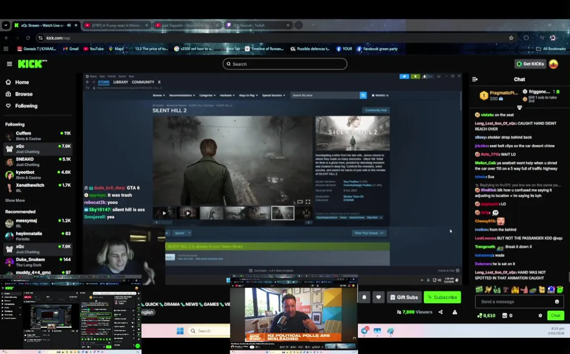Open the Gmail bookmark
The height and width of the screenshot is (354, 570).
coord(71,49)
